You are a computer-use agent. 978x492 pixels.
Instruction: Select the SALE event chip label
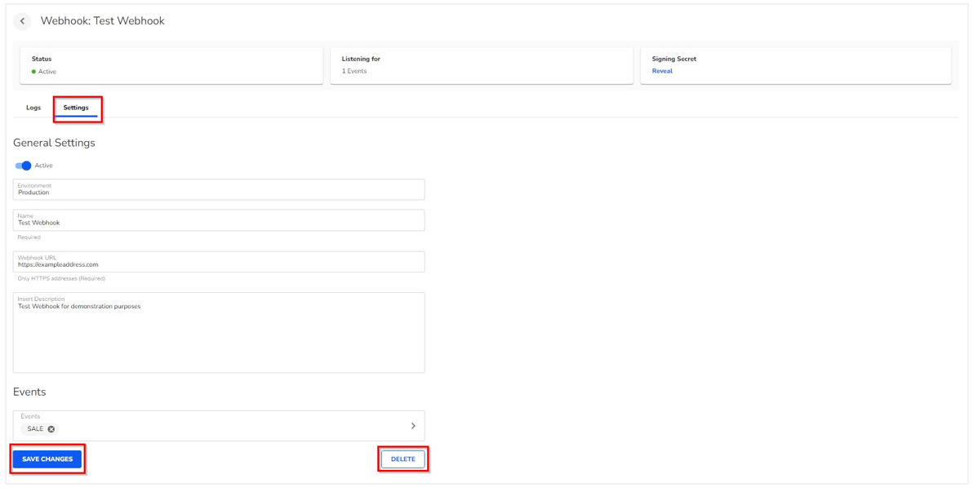[x=35, y=429]
